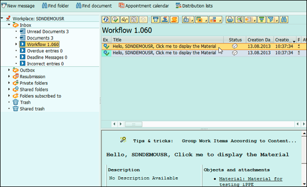Open the workflow log stacked-lines icon
The height and width of the screenshot is (187, 307).
tap(165, 19)
